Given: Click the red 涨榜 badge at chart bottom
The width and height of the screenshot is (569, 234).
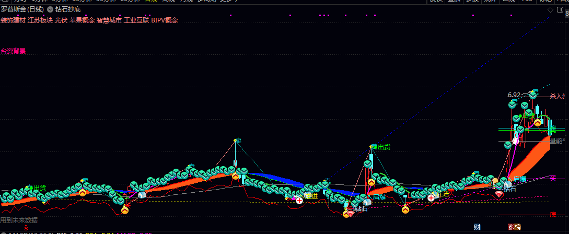Looking at the screenshot, I should click(x=514, y=227).
